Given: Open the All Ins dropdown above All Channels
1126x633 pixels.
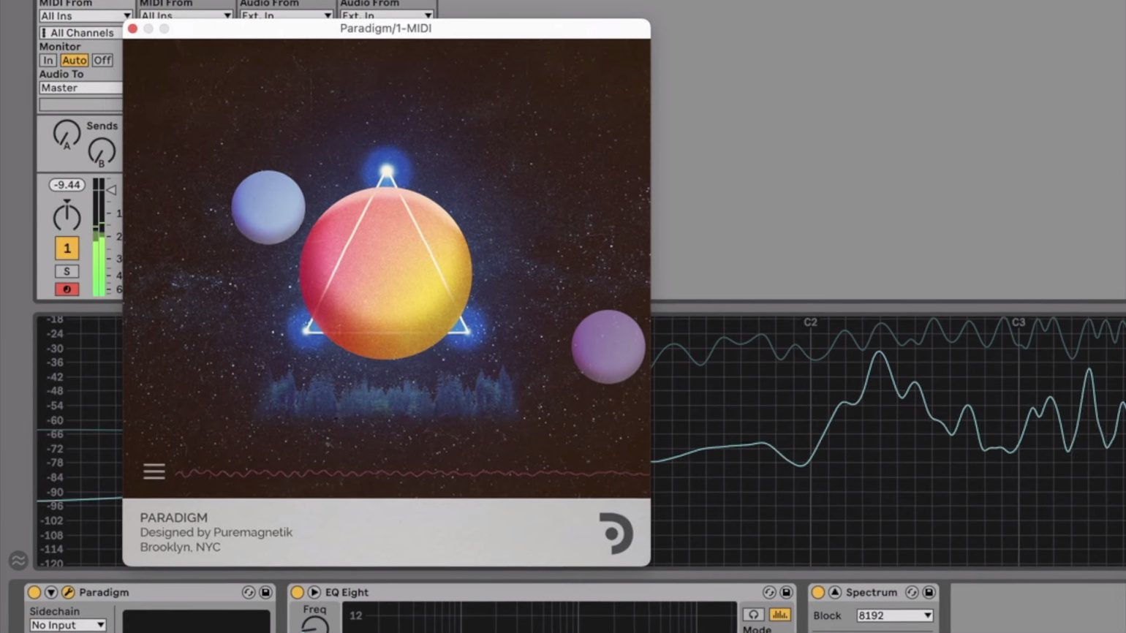Looking at the screenshot, I should 85,16.
